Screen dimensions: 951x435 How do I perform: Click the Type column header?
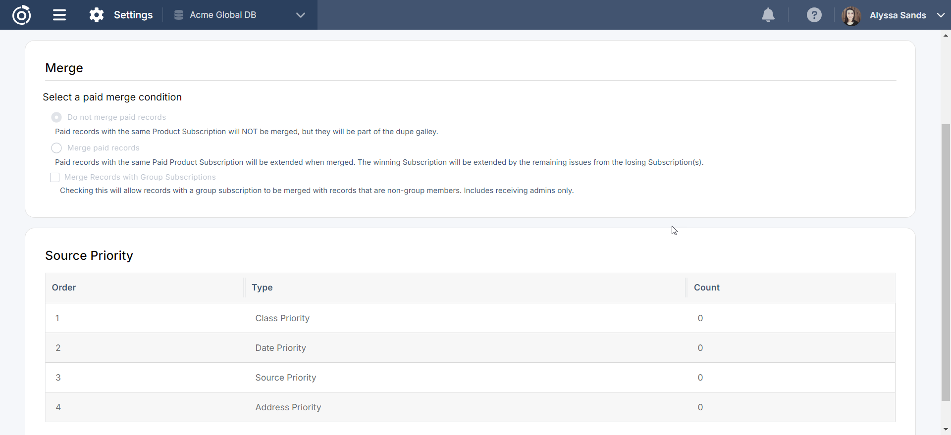point(262,288)
